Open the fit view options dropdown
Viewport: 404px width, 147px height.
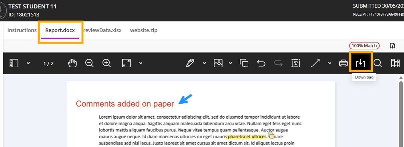(x=141, y=63)
